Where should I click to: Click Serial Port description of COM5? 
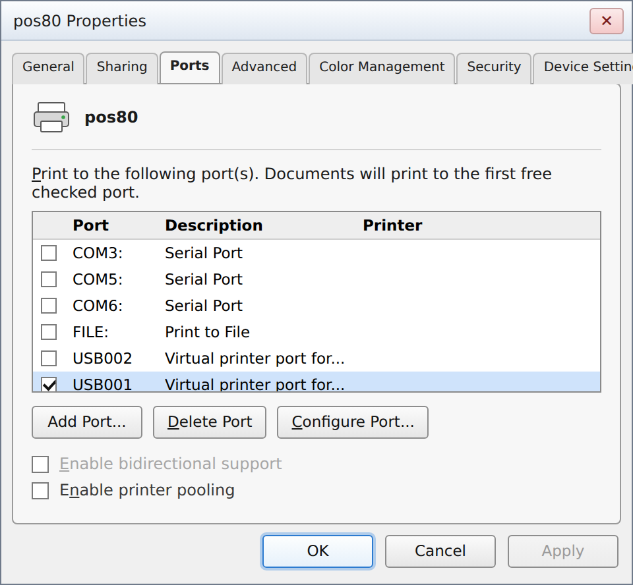(204, 279)
